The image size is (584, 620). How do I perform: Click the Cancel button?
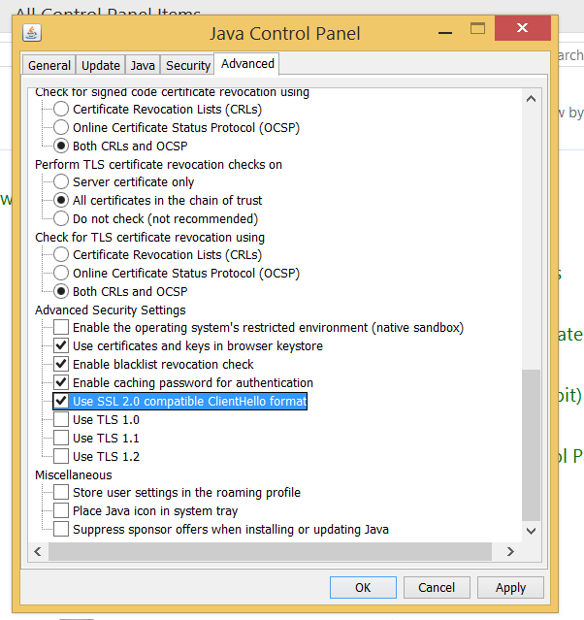pyautogui.click(x=437, y=588)
